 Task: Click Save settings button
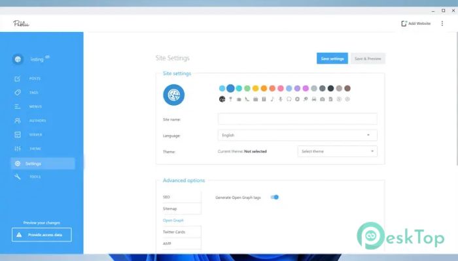click(332, 59)
